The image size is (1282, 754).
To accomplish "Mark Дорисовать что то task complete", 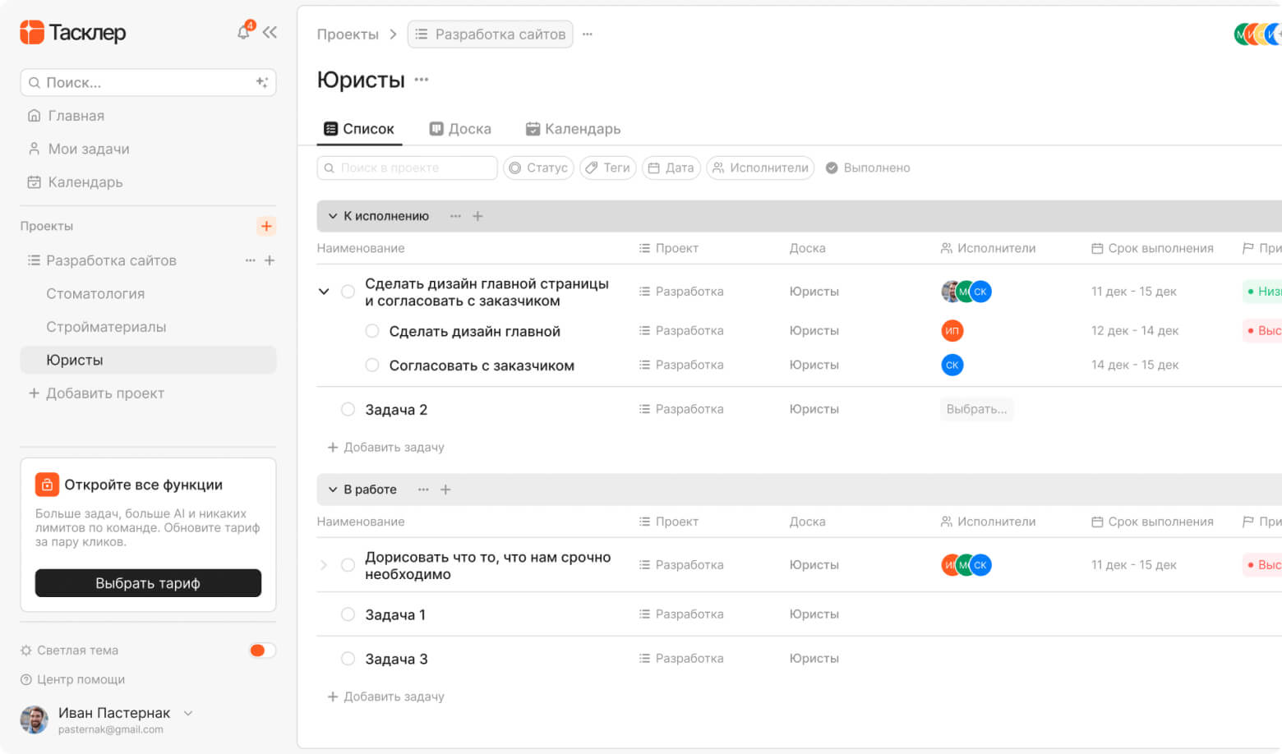I will 348,565.
